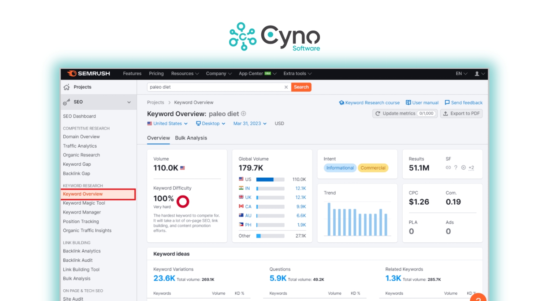
Task: Select the Projects home icon
Action: 66,87
